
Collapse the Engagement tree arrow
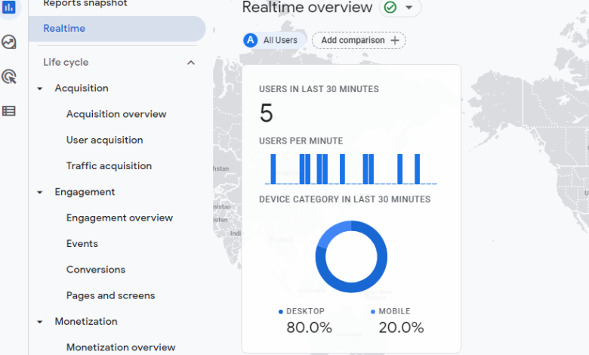coord(40,193)
